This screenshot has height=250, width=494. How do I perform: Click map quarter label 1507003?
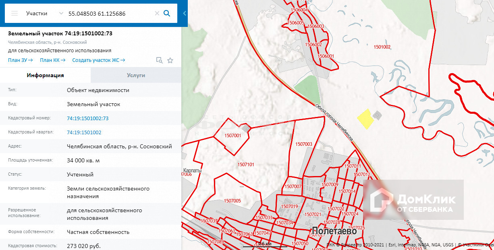304,144
